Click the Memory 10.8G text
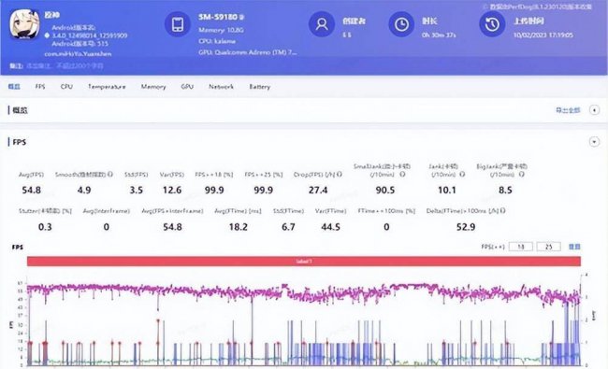 click(221, 30)
